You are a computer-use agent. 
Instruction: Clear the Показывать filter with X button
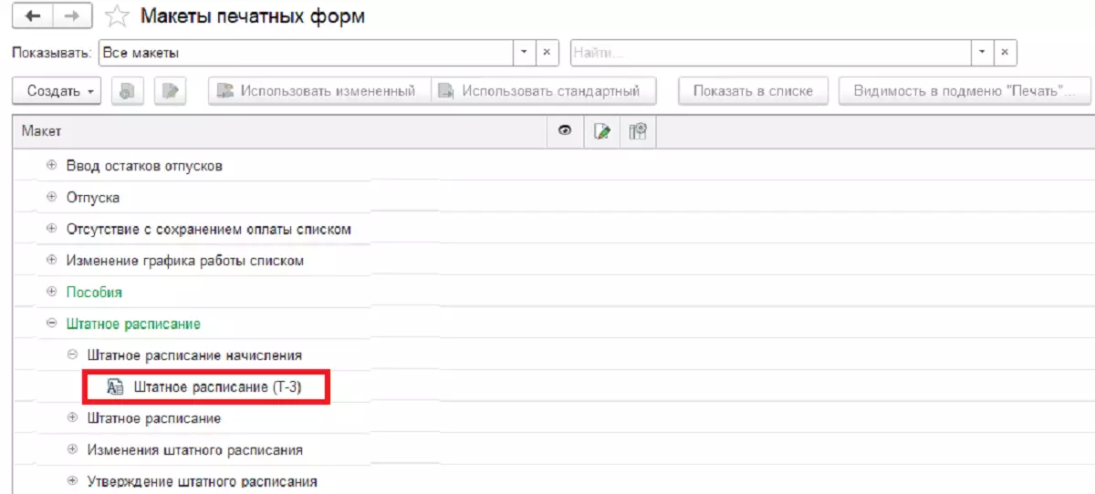pos(546,53)
